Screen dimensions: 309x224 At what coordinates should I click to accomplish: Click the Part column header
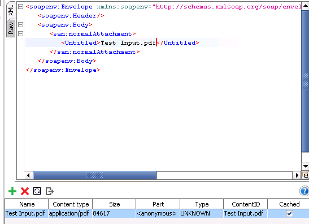[x=158, y=204]
